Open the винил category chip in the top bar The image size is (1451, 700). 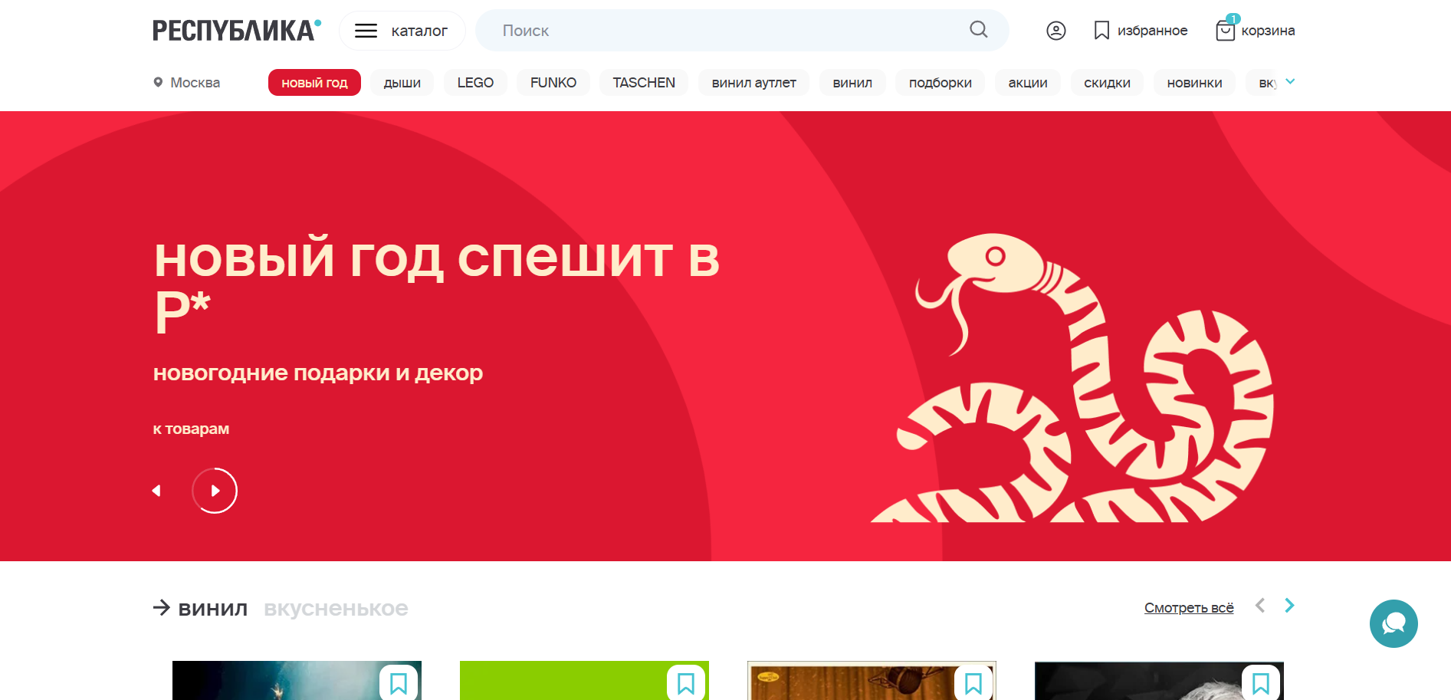[x=852, y=83]
